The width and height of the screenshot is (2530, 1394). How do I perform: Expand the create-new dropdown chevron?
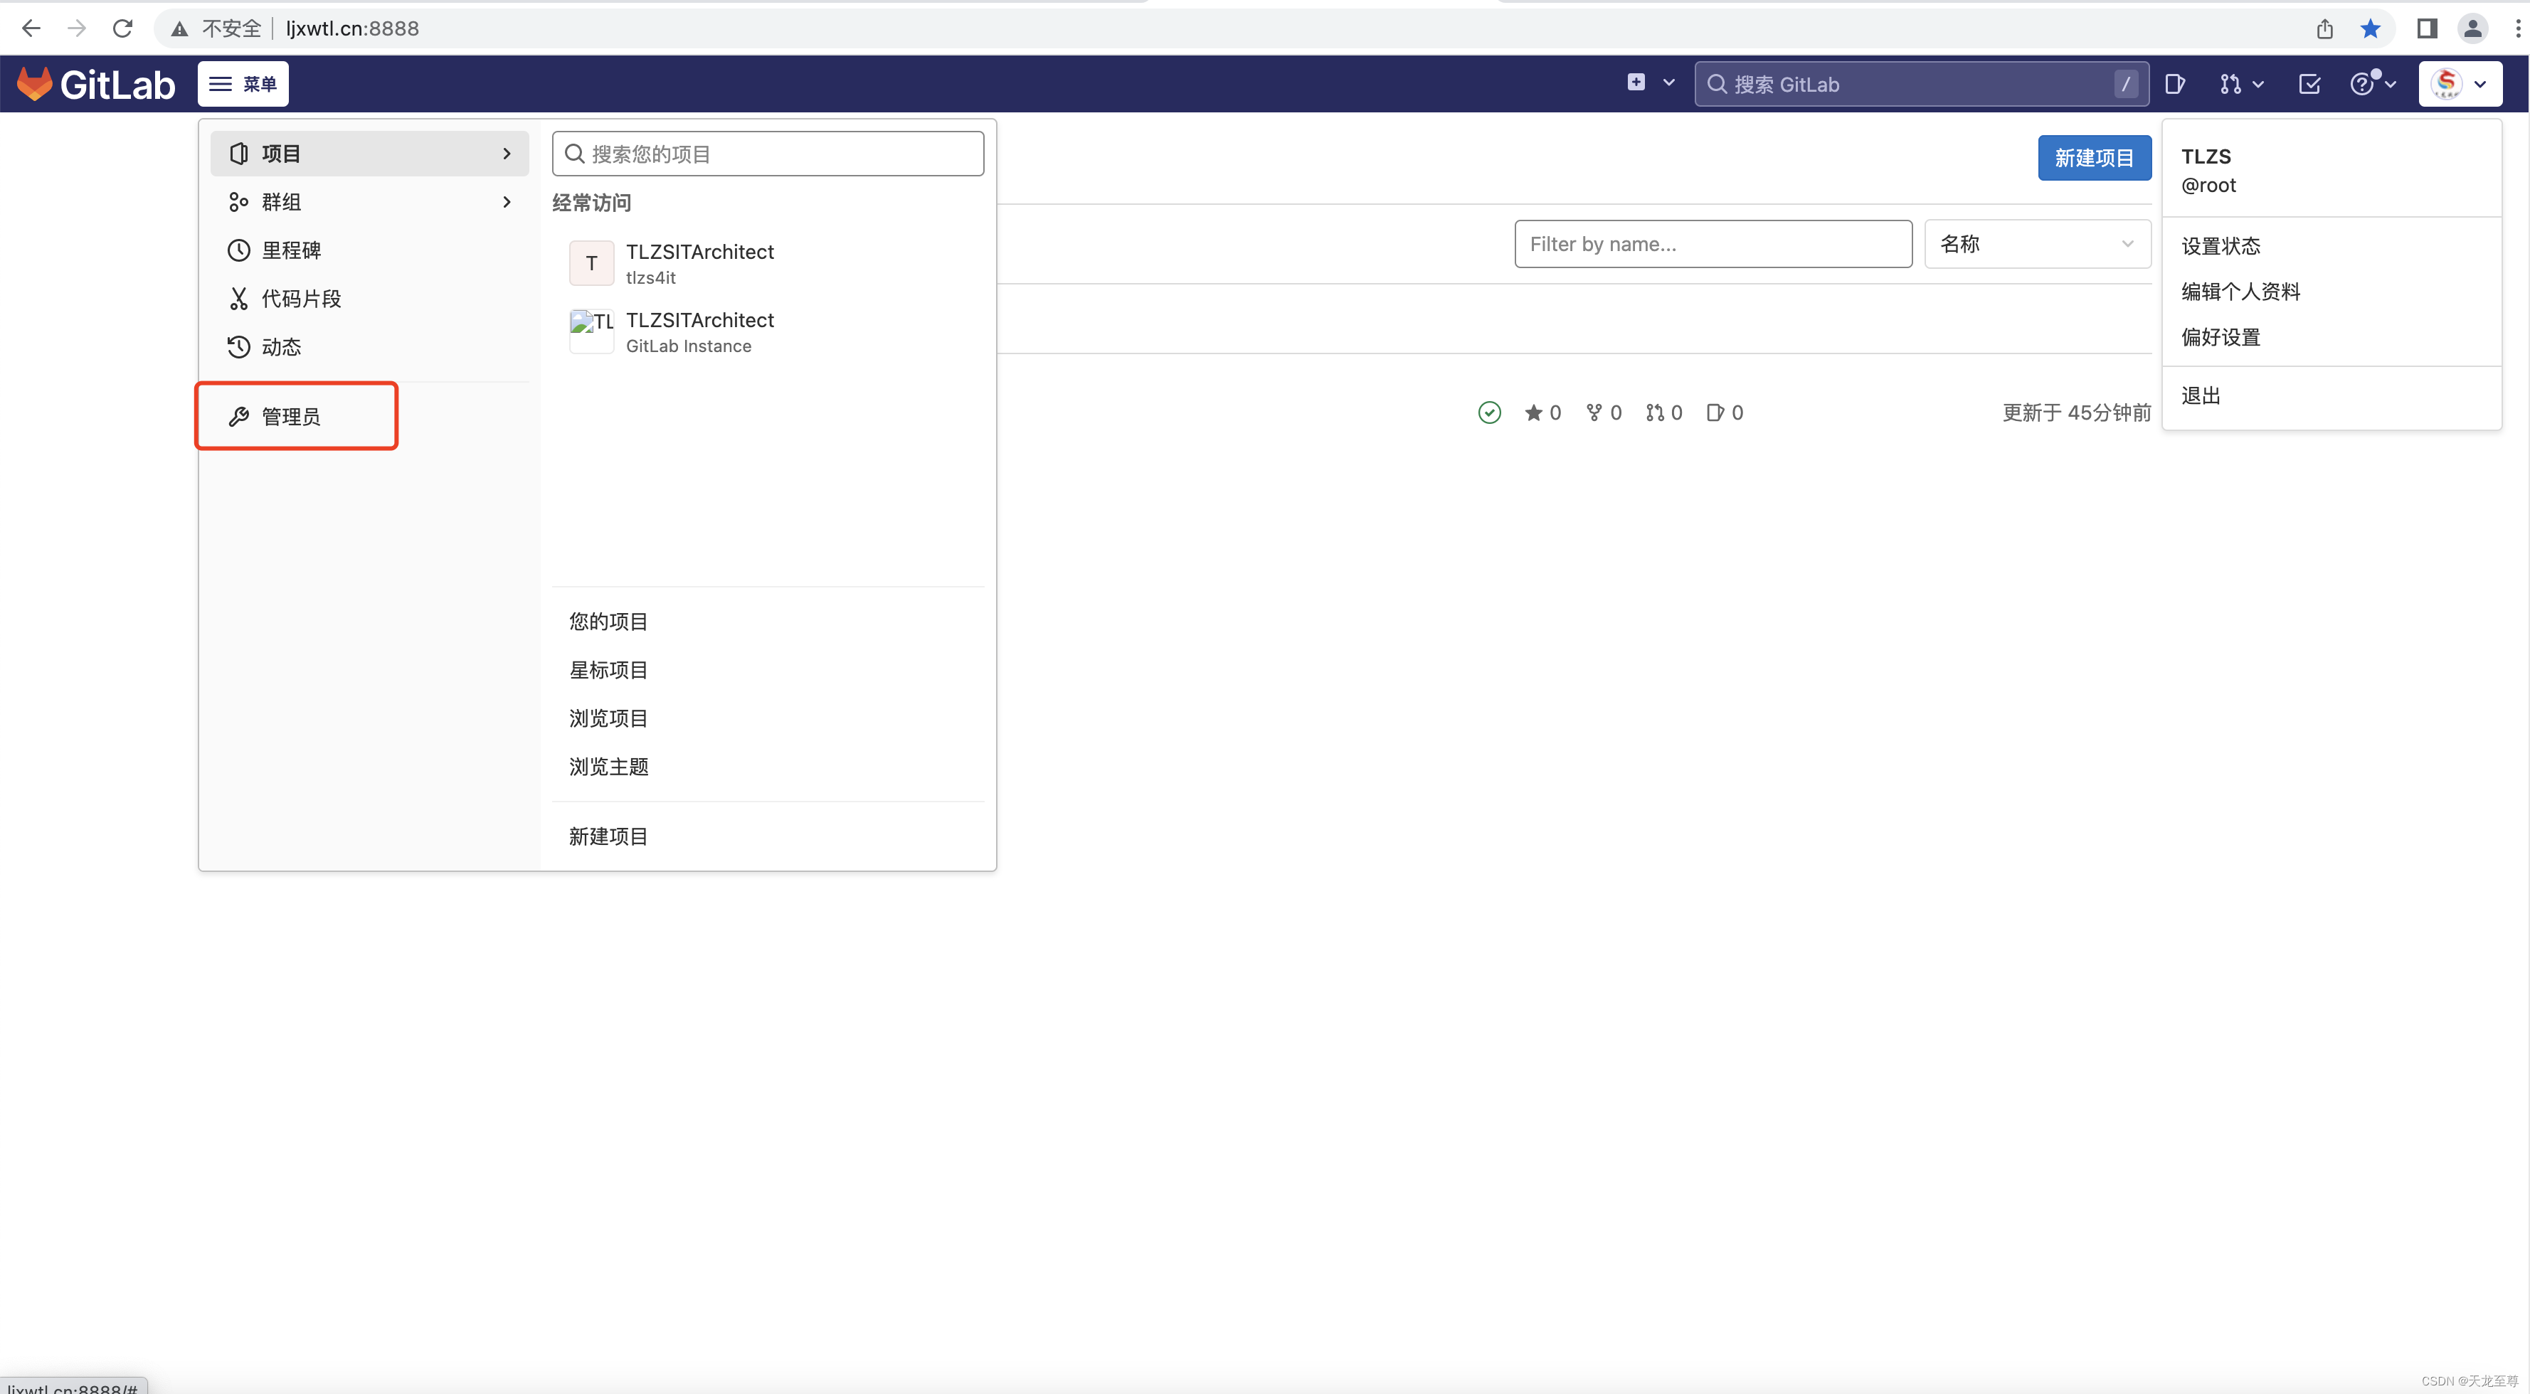(x=1668, y=83)
